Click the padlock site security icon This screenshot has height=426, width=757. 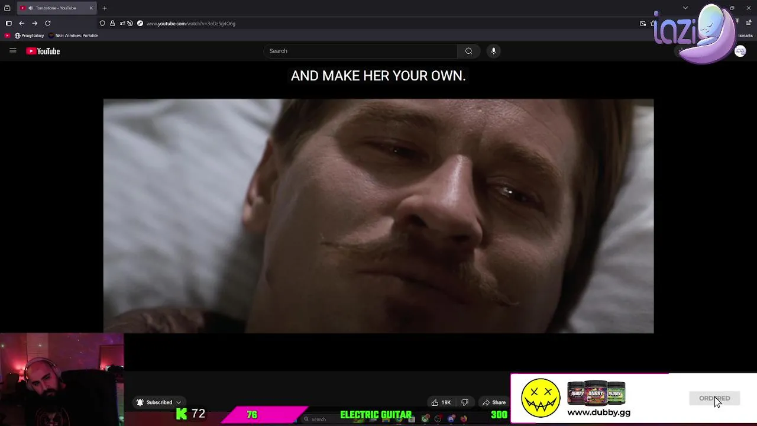112,23
